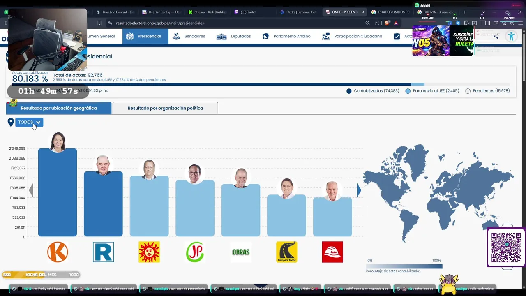Viewport: 526px width, 296px height.
Task: Open the Presidencial navigation tab
Action: pos(145,36)
